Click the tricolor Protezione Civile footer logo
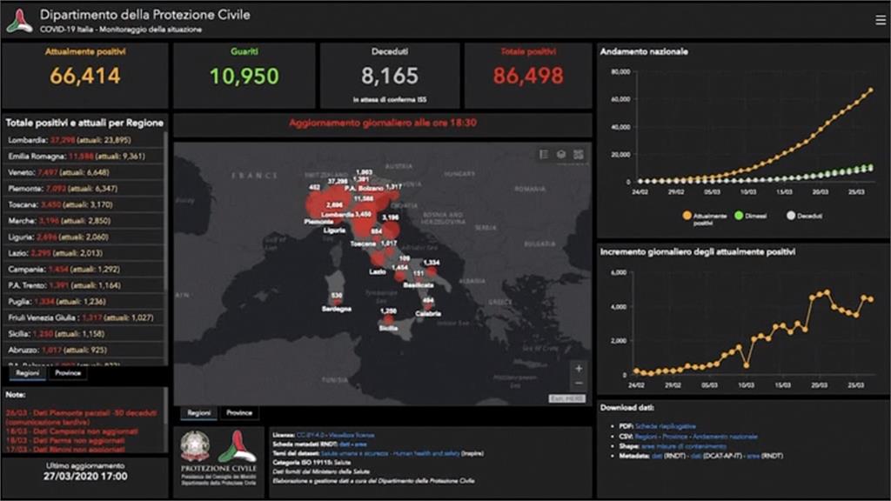Viewport: 891px width, 501px height. (237, 446)
